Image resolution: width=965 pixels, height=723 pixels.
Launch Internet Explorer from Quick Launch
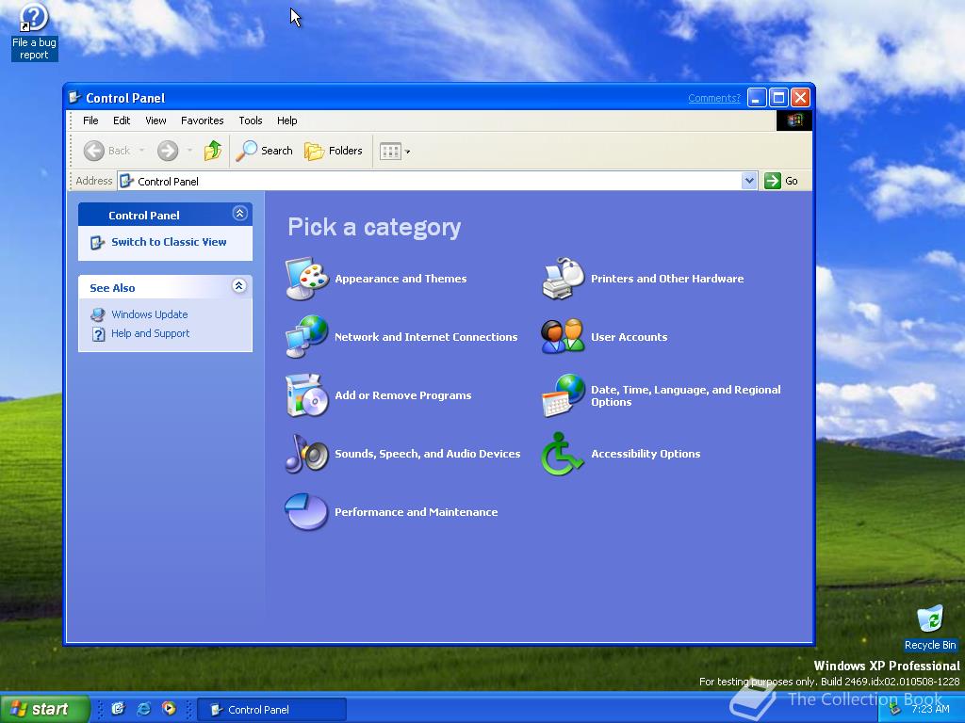pyautogui.click(x=143, y=709)
